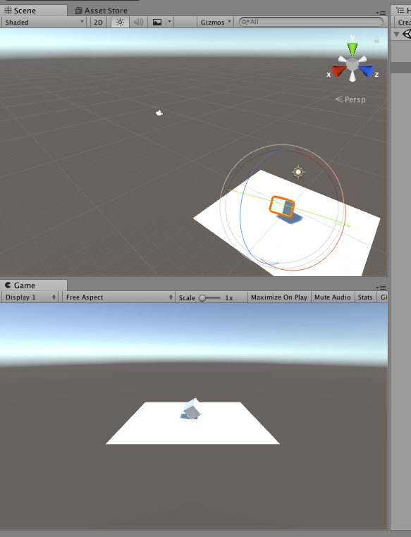This screenshot has height=537, width=411.
Task: Click the green Y axis cone
Action: [x=352, y=49]
